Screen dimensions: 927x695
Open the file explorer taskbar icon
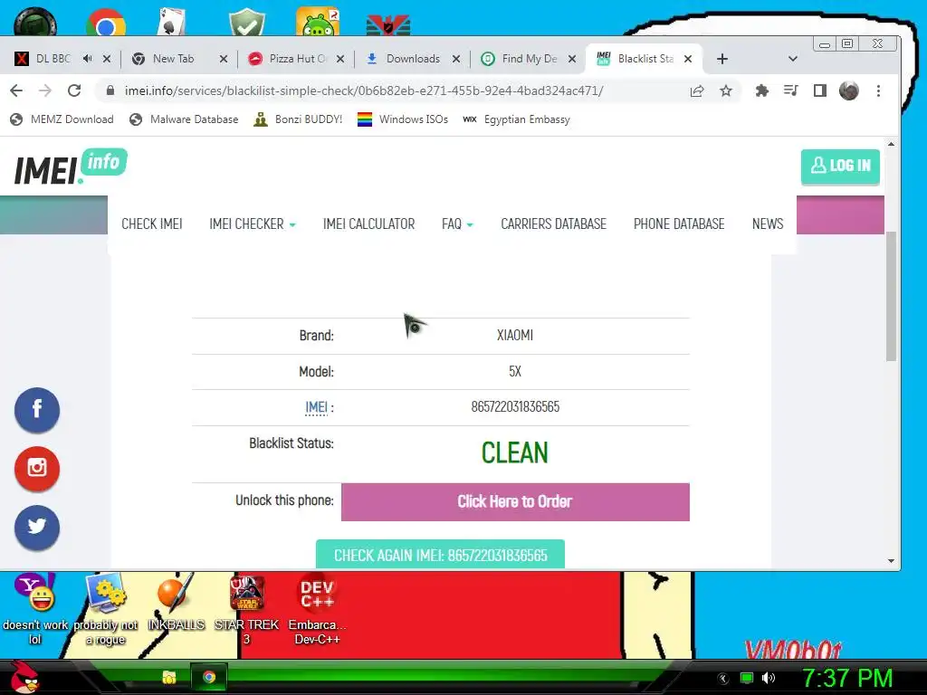point(169,677)
